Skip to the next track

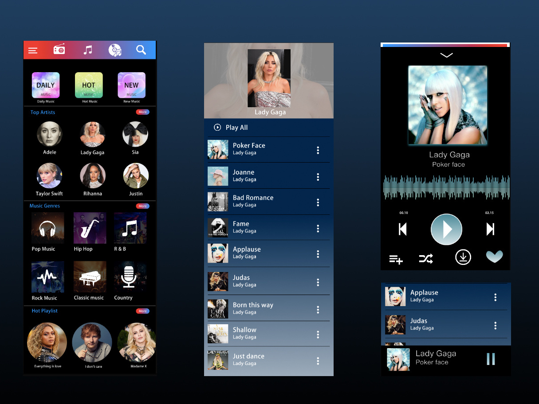pyautogui.click(x=490, y=229)
